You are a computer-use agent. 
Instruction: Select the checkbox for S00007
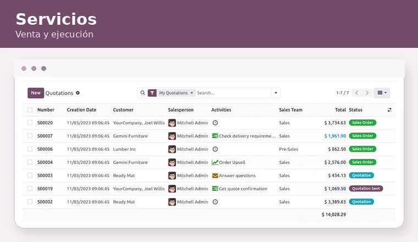tap(30, 136)
